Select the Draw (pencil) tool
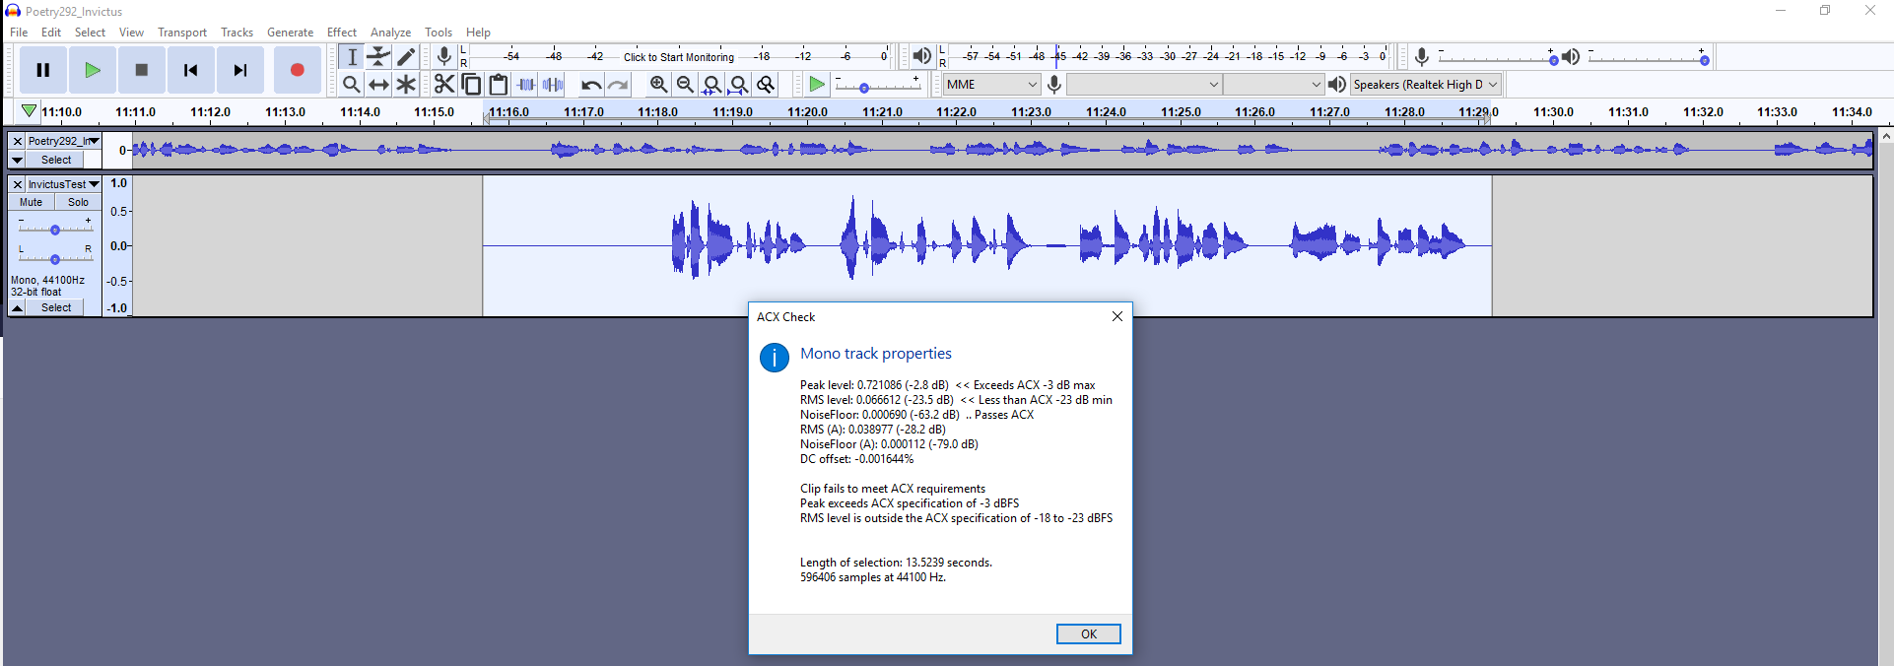The height and width of the screenshot is (666, 1894). point(405,57)
